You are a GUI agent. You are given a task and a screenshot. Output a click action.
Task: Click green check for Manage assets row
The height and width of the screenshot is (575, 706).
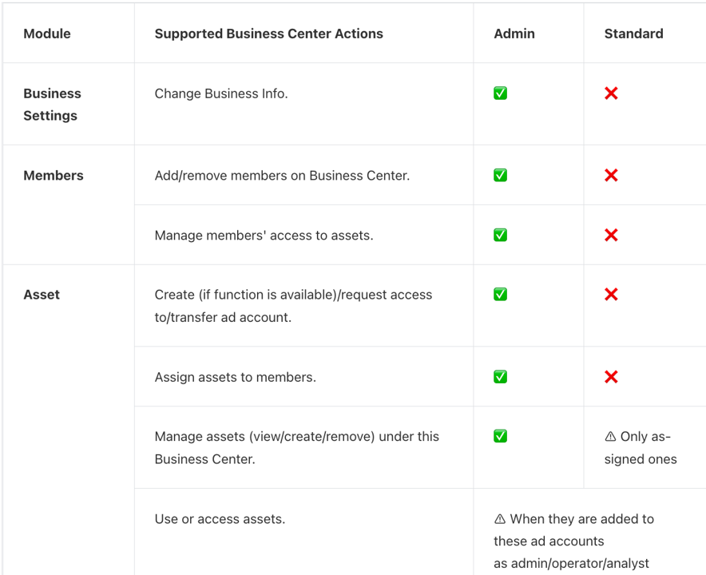(x=500, y=436)
